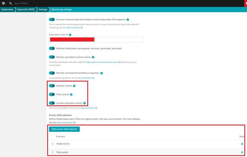Toggle Filter events switch
Screen dimensions: 247x157
pyautogui.click(x=52, y=94)
